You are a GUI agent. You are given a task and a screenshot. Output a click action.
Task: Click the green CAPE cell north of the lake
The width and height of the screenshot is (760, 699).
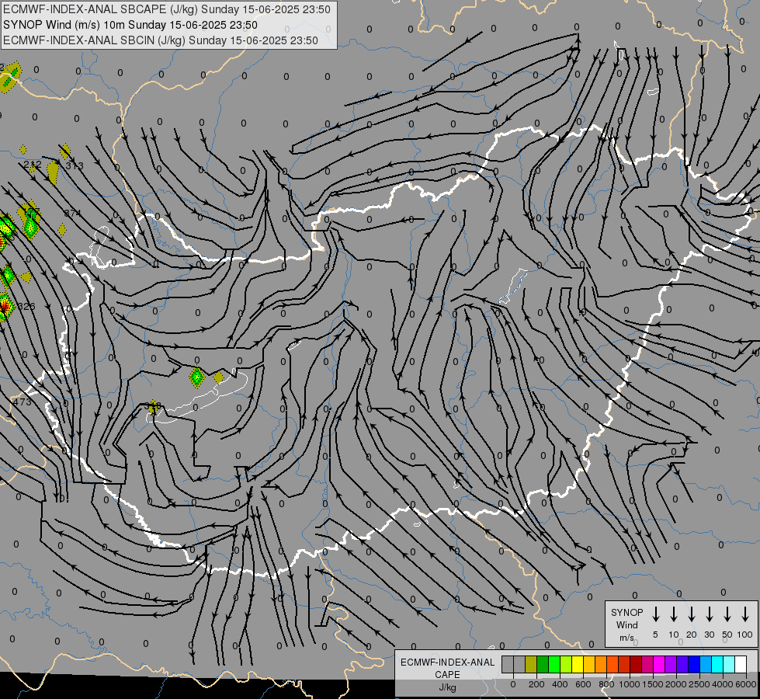[x=196, y=377]
